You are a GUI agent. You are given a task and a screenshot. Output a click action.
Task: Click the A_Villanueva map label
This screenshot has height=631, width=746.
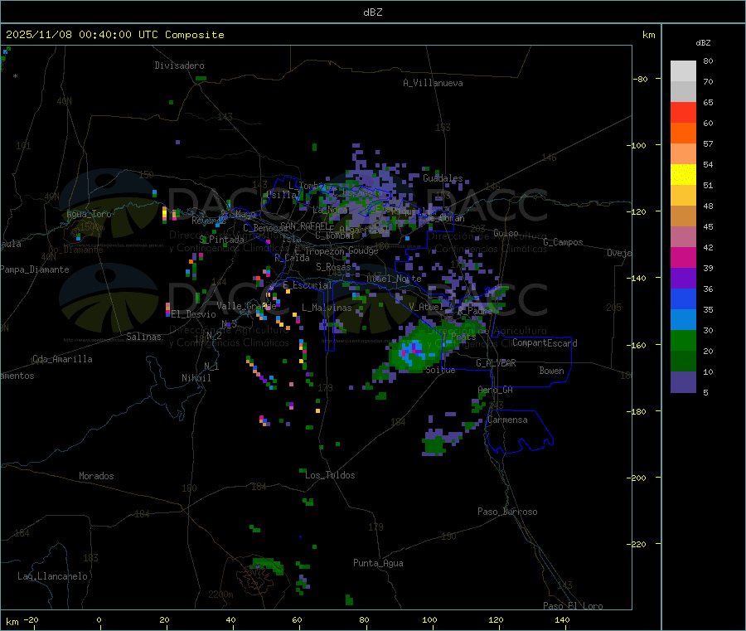pos(433,83)
